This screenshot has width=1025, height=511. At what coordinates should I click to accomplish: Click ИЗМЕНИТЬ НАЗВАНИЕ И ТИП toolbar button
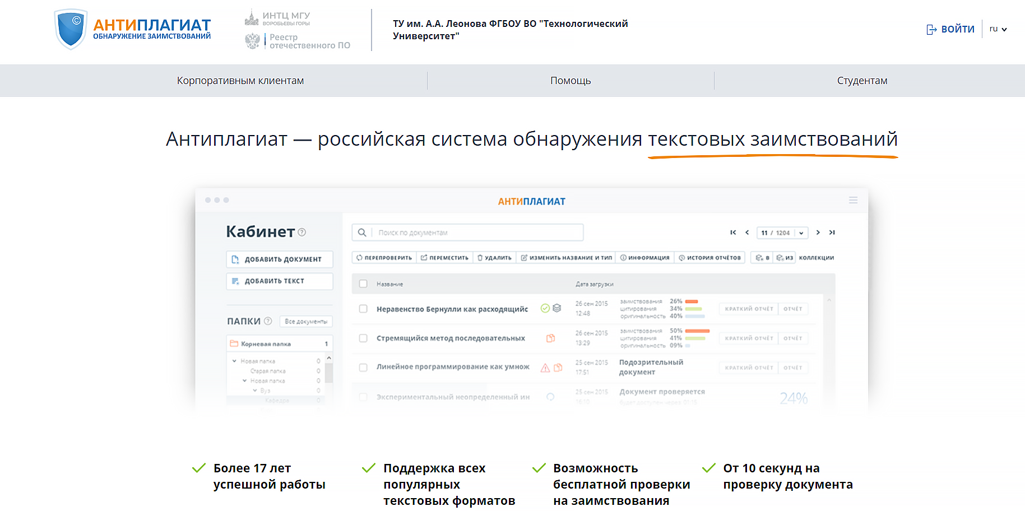tap(566, 258)
